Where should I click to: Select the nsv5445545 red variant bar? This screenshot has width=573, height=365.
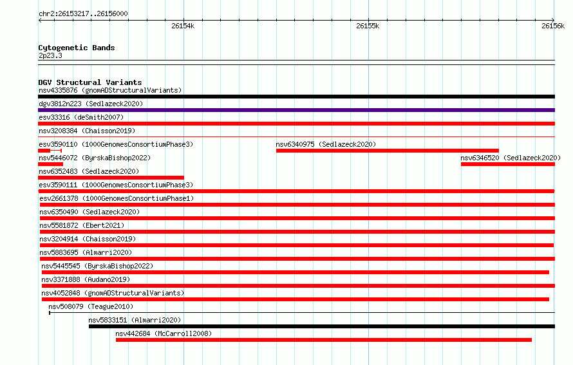pyautogui.click(x=296, y=272)
